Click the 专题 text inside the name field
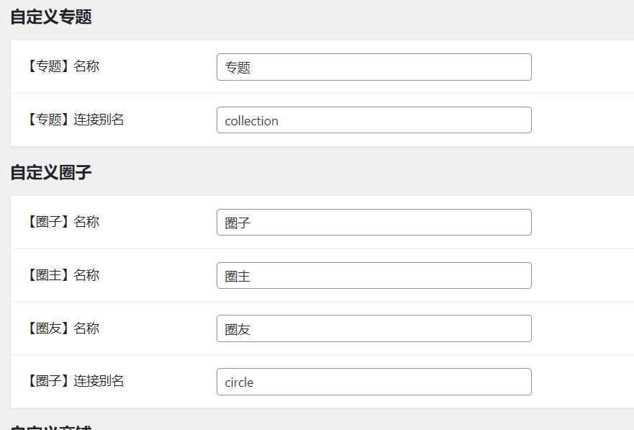 click(x=237, y=68)
